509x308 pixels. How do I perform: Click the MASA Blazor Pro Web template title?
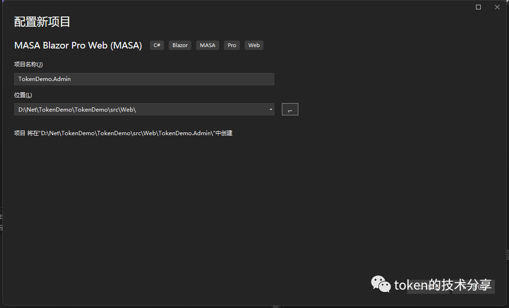point(78,45)
